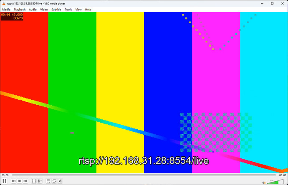Minimize the VLC window
This screenshot has width=288, height=185.
tap(262, 3)
